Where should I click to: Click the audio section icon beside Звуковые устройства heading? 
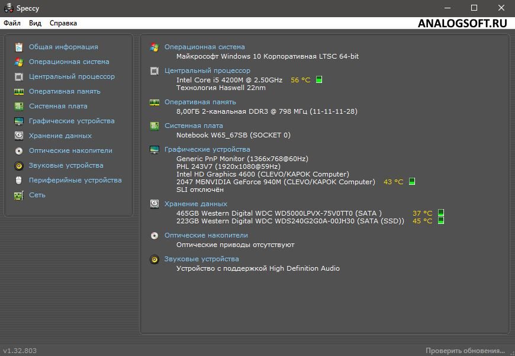[154, 260]
